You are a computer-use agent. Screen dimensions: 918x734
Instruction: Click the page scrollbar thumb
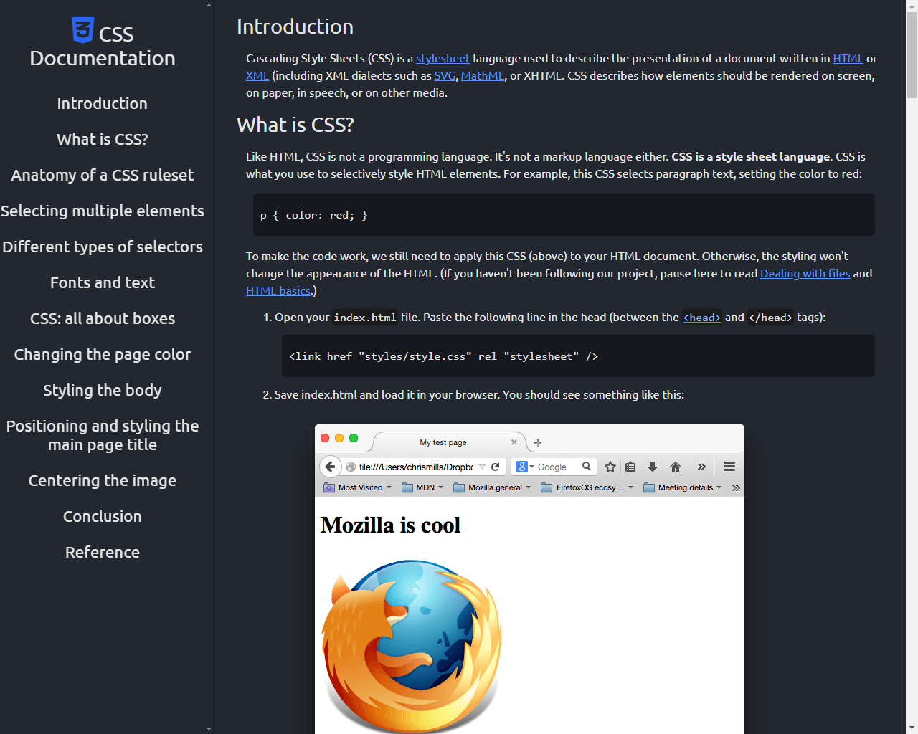pos(912,54)
